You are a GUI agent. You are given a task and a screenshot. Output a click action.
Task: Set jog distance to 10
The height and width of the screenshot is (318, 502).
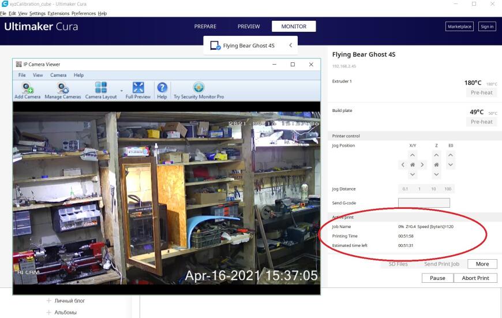[433, 189]
